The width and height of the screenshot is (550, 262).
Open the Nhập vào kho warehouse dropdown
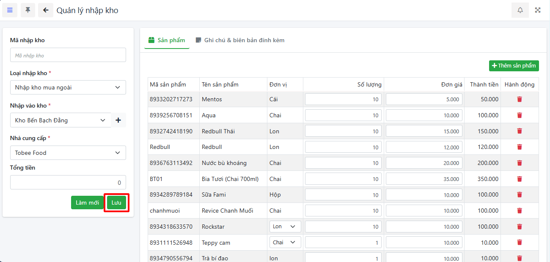[60, 120]
